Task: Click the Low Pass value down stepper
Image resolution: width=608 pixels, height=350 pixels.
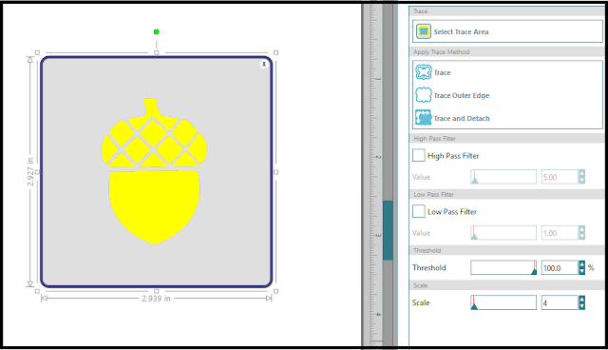Action: [x=581, y=236]
